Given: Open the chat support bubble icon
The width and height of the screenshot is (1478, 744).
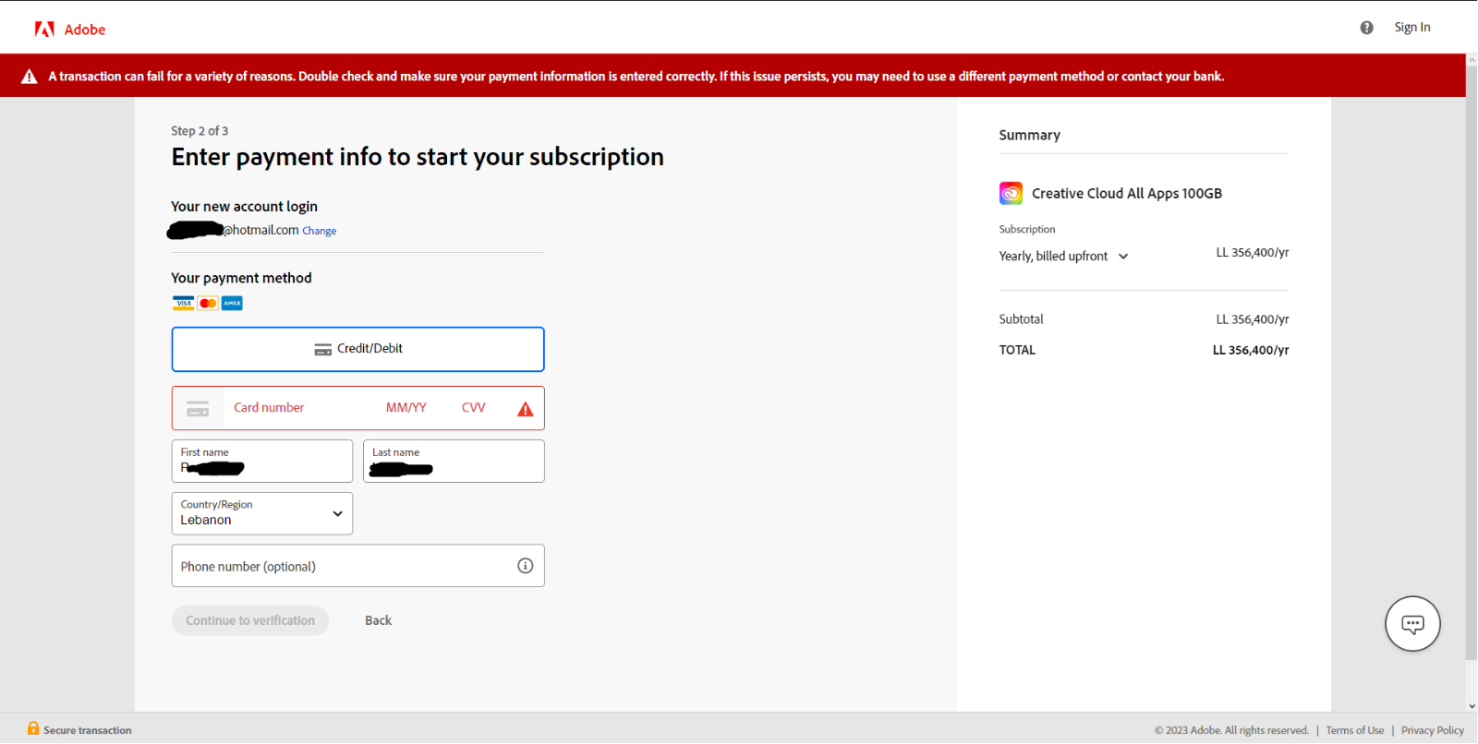Looking at the screenshot, I should (x=1412, y=624).
